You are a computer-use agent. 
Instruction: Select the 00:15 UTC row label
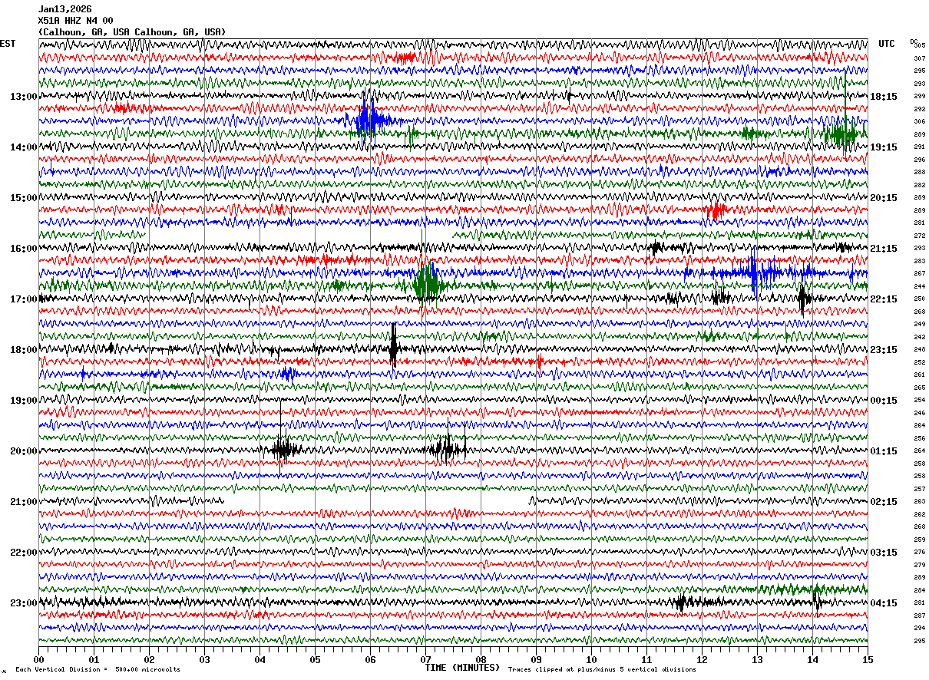(x=884, y=401)
